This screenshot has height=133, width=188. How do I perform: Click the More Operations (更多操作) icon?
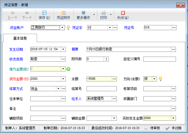click(83, 13)
